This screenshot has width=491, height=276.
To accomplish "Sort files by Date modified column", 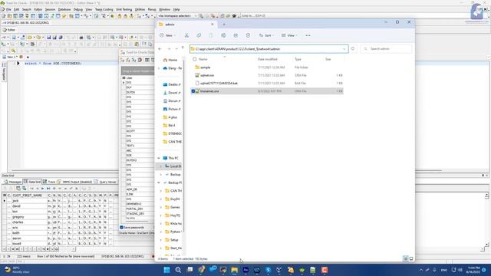I will (x=267, y=59).
